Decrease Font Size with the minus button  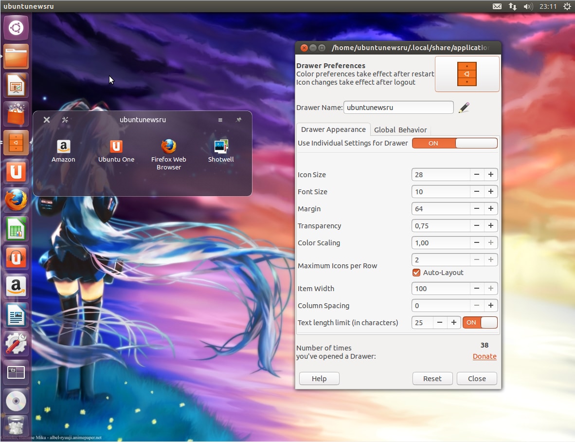click(x=477, y=191)
